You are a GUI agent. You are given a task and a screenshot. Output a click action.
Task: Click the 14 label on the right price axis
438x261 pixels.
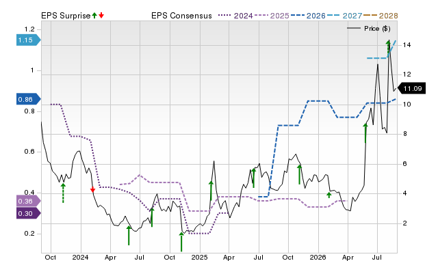[407, 45]
